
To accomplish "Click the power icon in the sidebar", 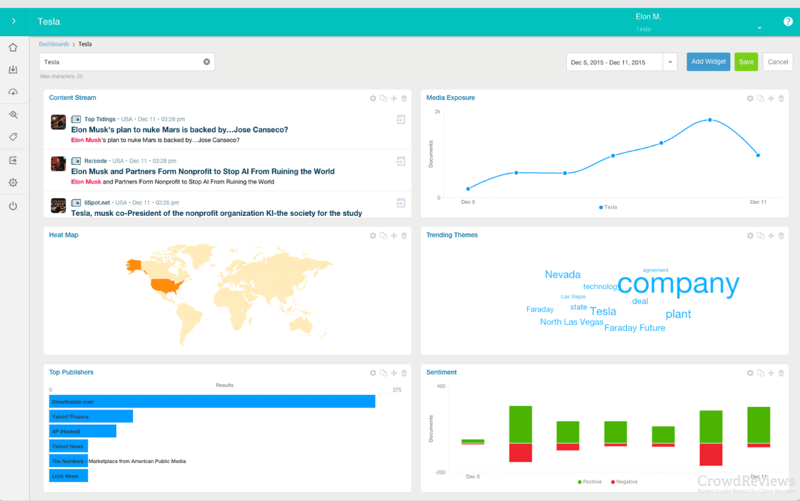I will [13, 206].
